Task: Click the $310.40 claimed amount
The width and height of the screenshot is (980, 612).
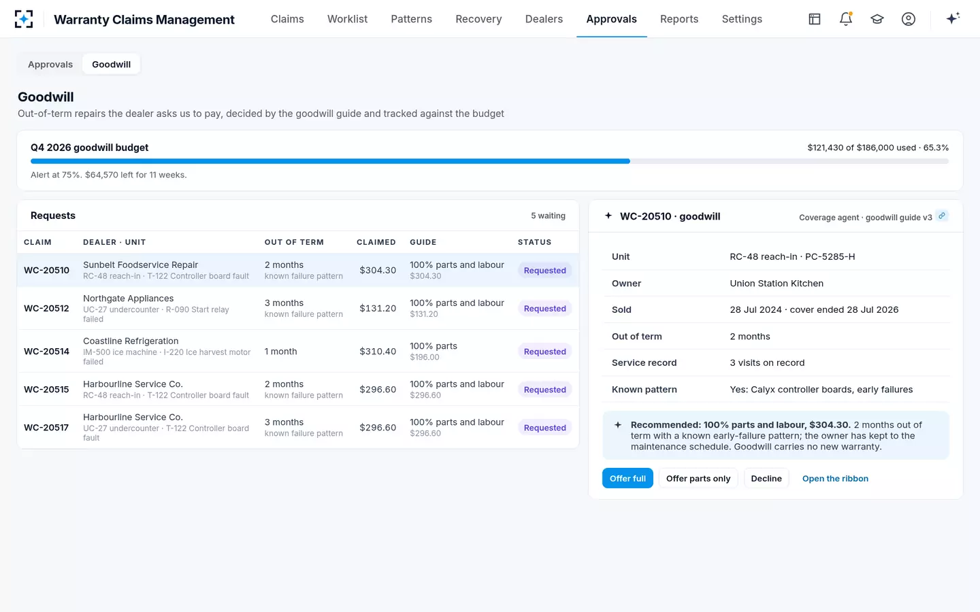Action: point(378,352)
